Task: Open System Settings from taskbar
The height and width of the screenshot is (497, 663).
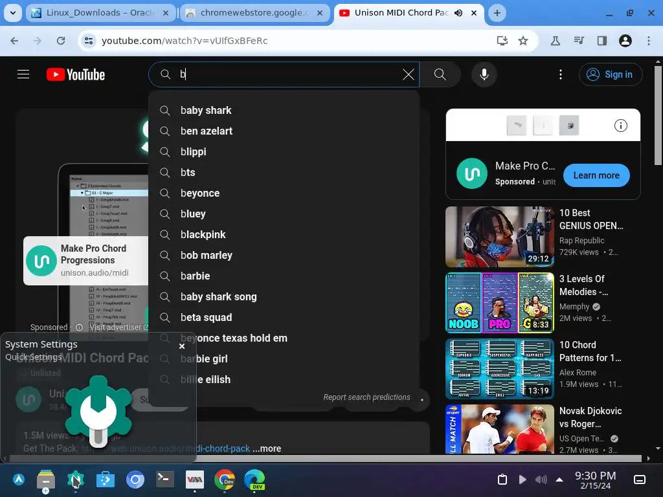Action: [76, 480]
